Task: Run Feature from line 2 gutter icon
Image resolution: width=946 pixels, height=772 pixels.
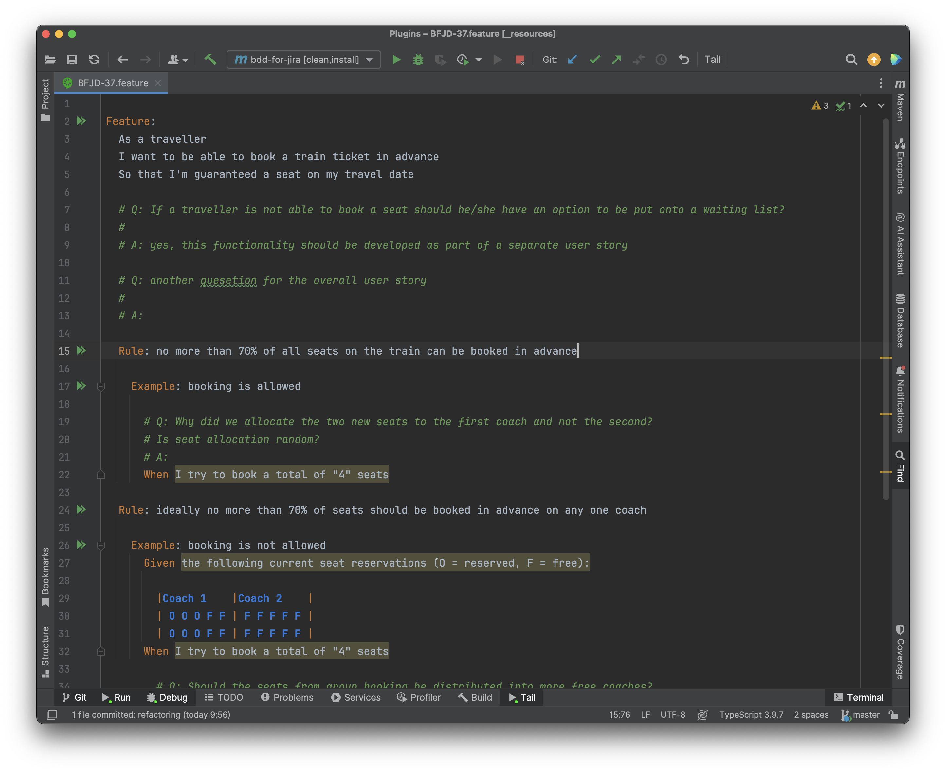Action: (81, 121)
